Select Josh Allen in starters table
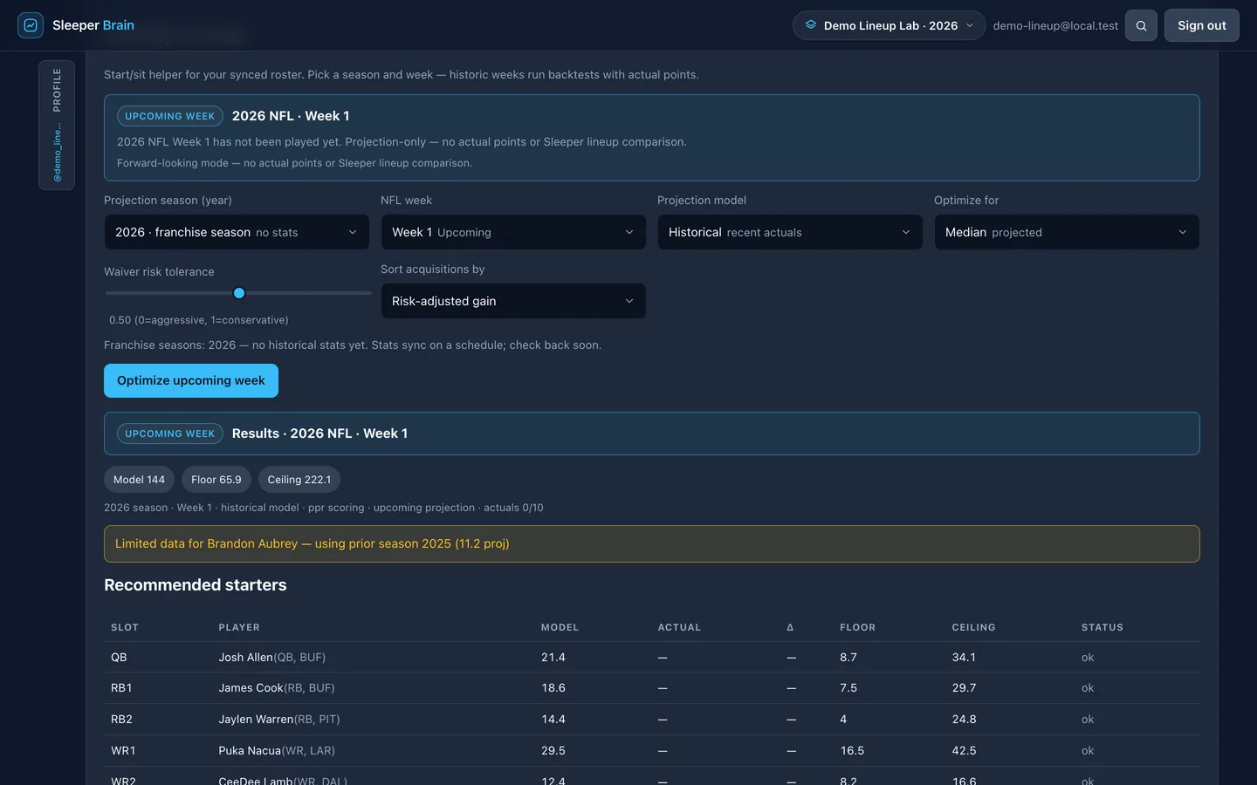This screenshot has width=1257, height=785. coord(271,657)
